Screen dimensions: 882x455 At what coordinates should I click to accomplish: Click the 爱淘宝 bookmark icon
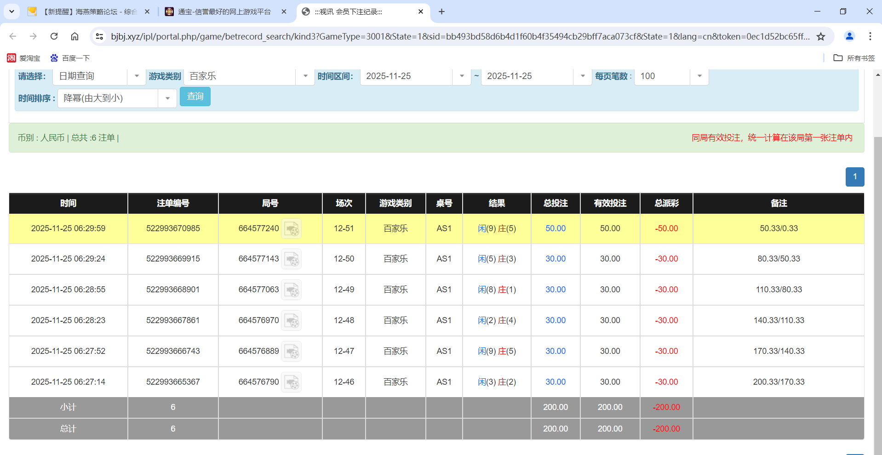[11, 58]
